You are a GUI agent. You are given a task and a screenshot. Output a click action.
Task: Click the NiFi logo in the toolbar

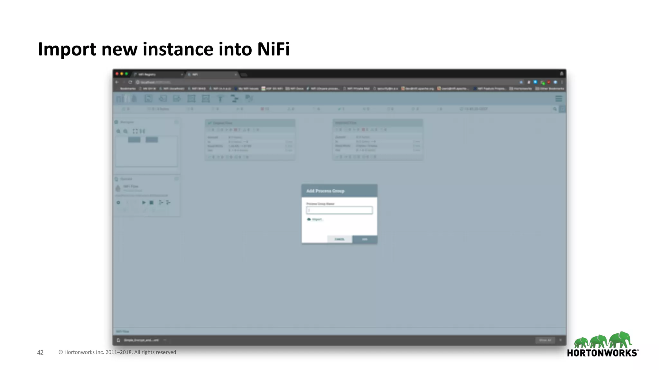tap(126, 99)
